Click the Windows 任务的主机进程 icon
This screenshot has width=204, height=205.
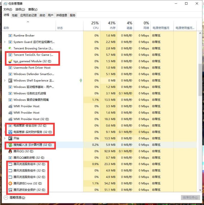10,93
